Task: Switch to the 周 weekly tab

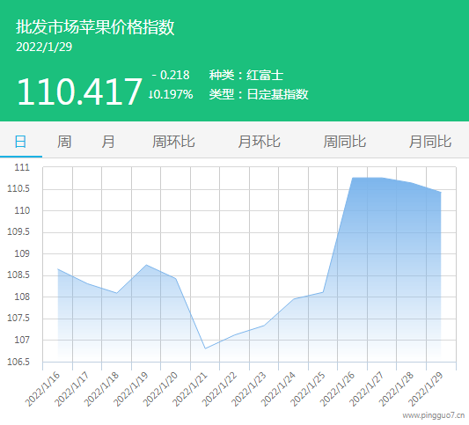Action: [64, 142]
